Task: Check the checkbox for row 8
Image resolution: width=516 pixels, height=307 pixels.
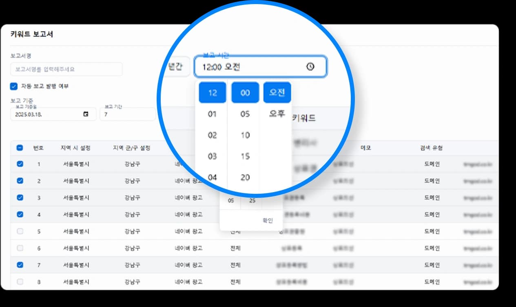Action: [20, 281]
